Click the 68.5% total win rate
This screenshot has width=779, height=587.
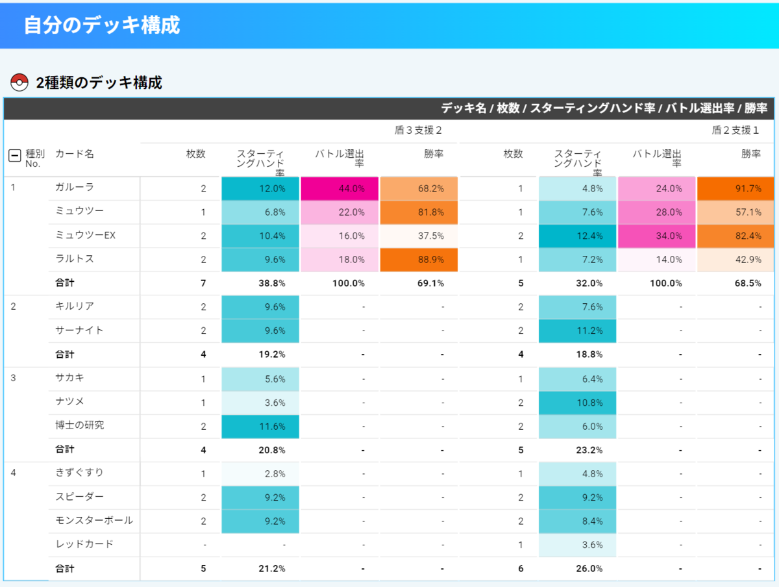coord(749,284)
